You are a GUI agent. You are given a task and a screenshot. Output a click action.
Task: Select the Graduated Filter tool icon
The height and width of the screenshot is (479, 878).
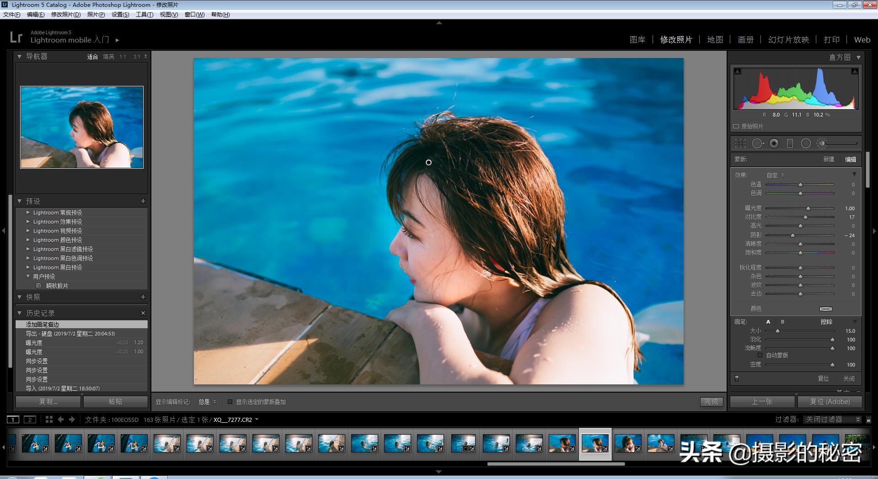[790, 144]
